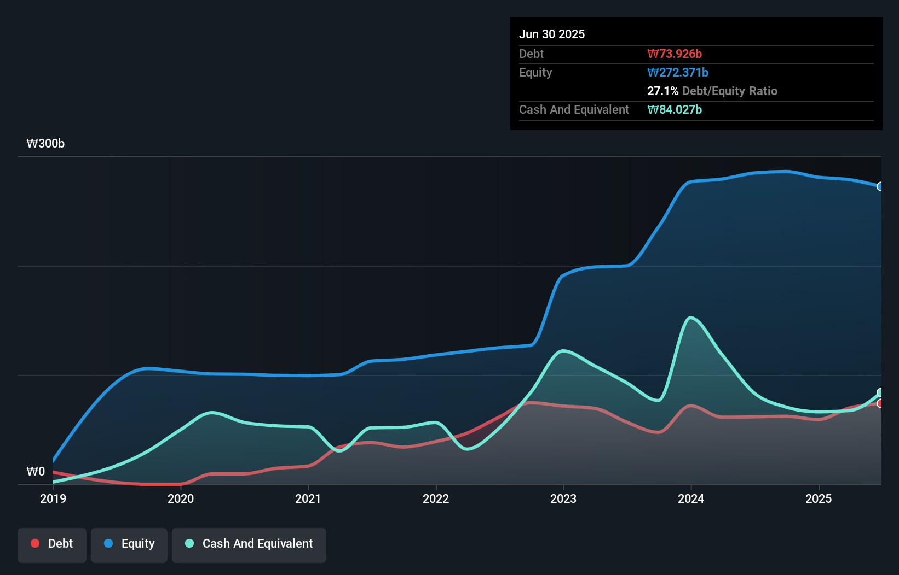The image size is (899, 575).
Task: Select the blue Equity endpoint marker
Action: [x=880, y=186]
